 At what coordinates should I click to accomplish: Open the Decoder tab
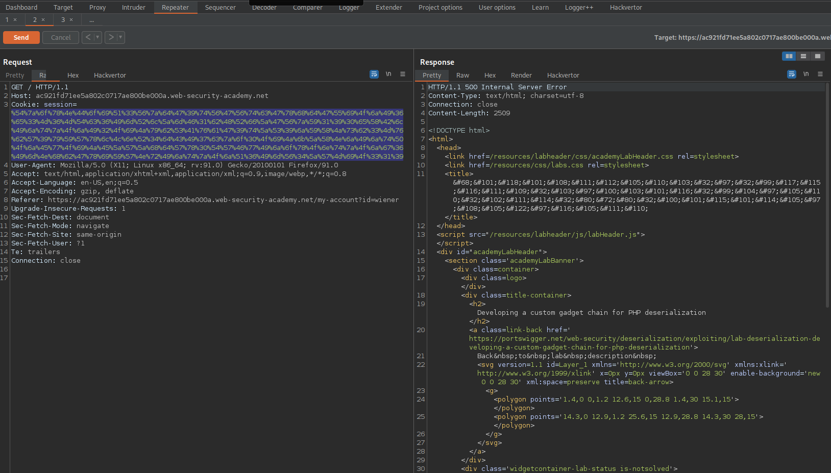tap(264, 7)
